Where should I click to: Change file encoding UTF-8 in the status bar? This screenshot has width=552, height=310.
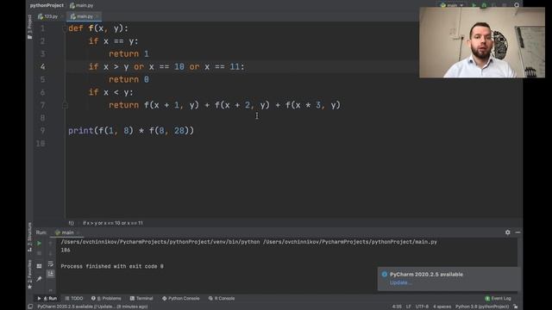[x=422, y=307]
